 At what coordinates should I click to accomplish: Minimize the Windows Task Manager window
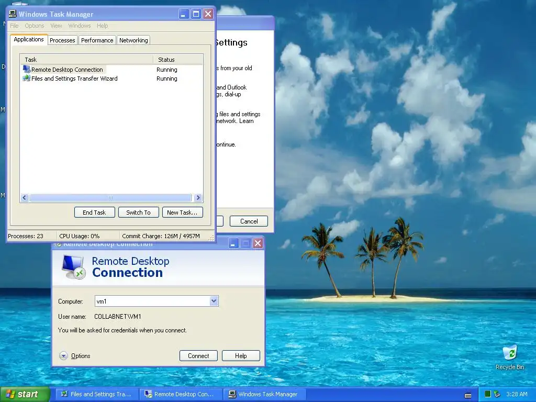pyautogui.click(x=184, y=14)
